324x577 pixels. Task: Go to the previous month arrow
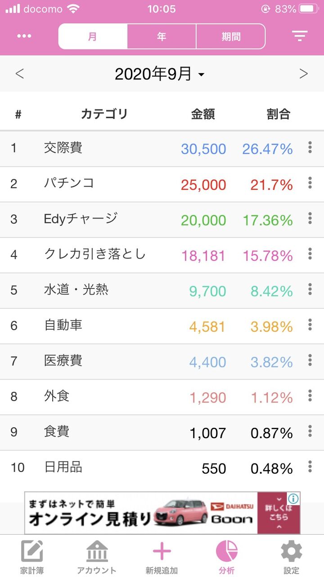[x=19, y=74]
